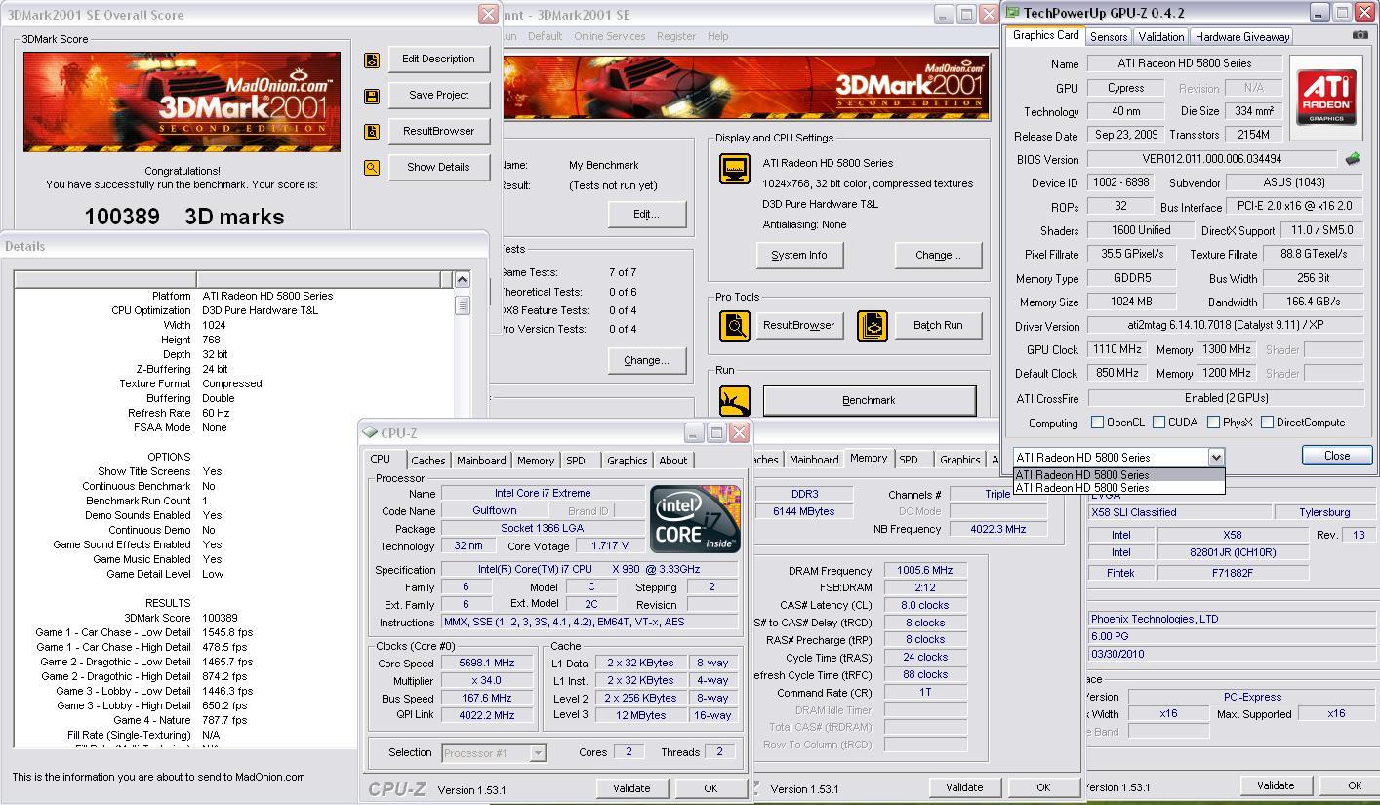The width and height of the screenshot is (1380, 805).
Task: Click GPU-Z title bar app icon
Action: click(1013, 13)
